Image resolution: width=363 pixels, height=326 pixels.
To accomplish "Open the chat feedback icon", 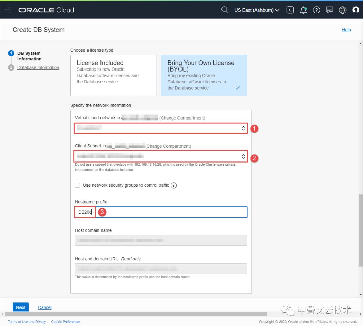I will coord(329,10).
